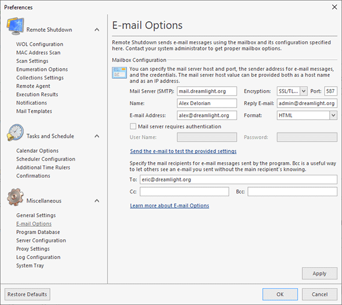Close the Preferences dialog
The image size is (342, 305).
click(334, 7)
